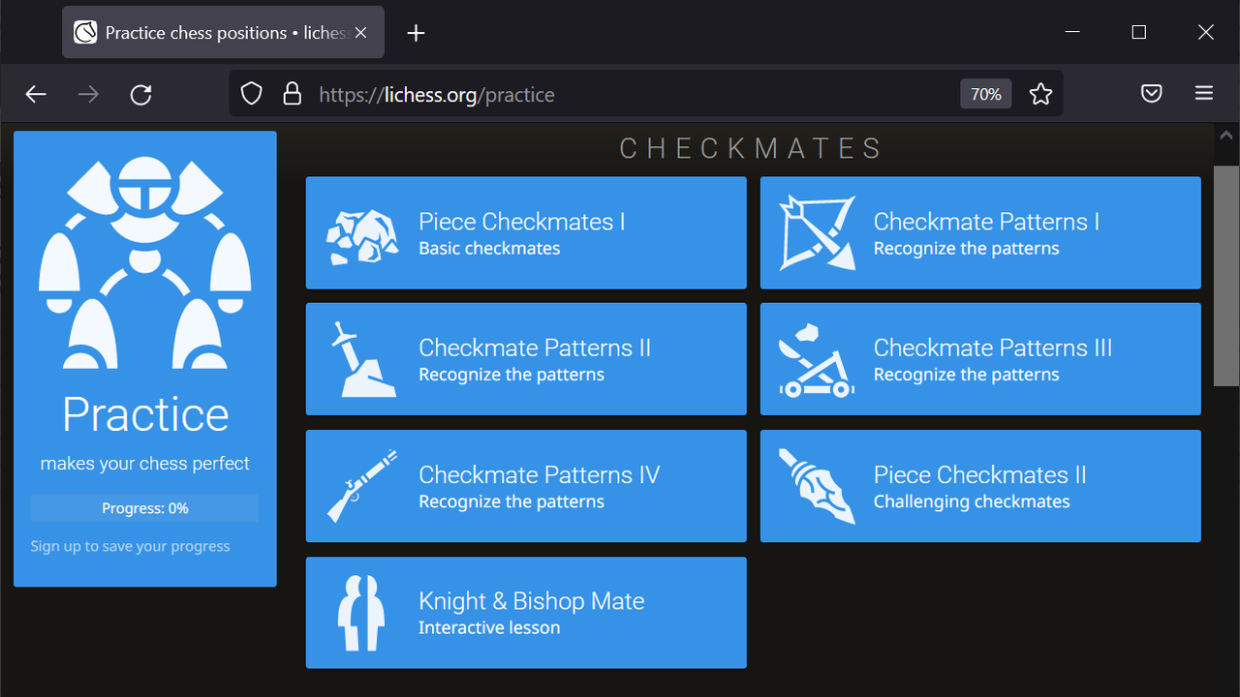Click the 70% zoom level indicator
This screenshot has height=697, width=1240.
point(986,94)
